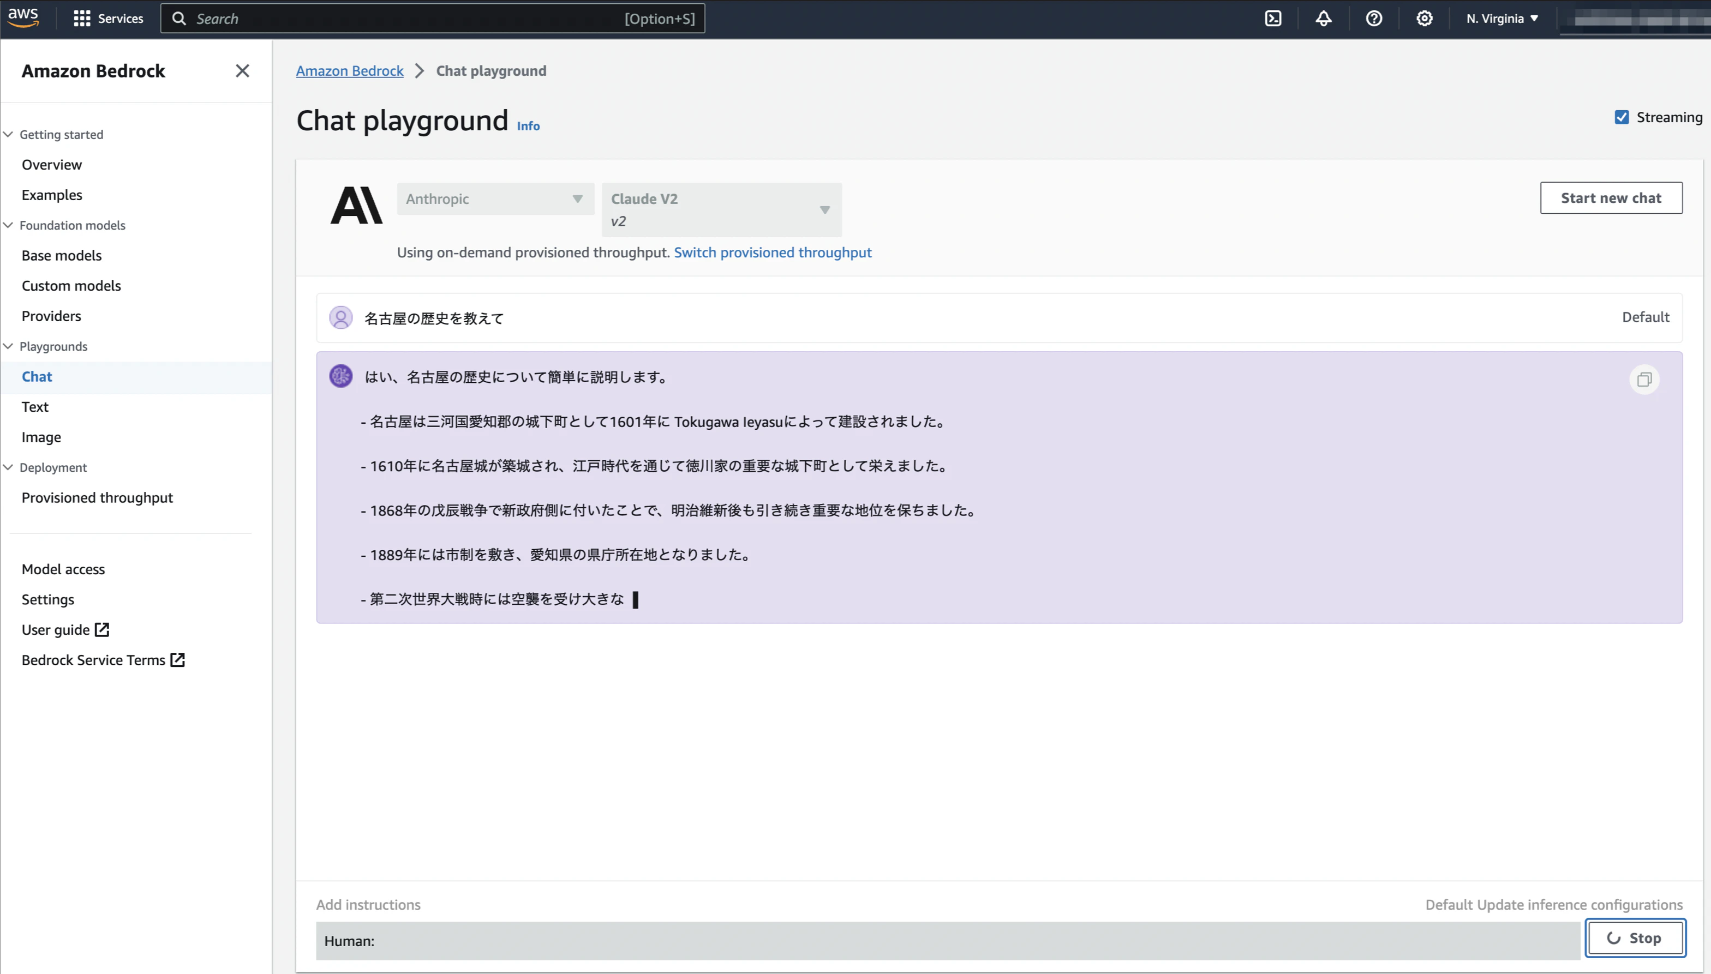Select the Text playground
This screenshot has height=974, width=1711.
pyautogui.click(x=35, y=407)
